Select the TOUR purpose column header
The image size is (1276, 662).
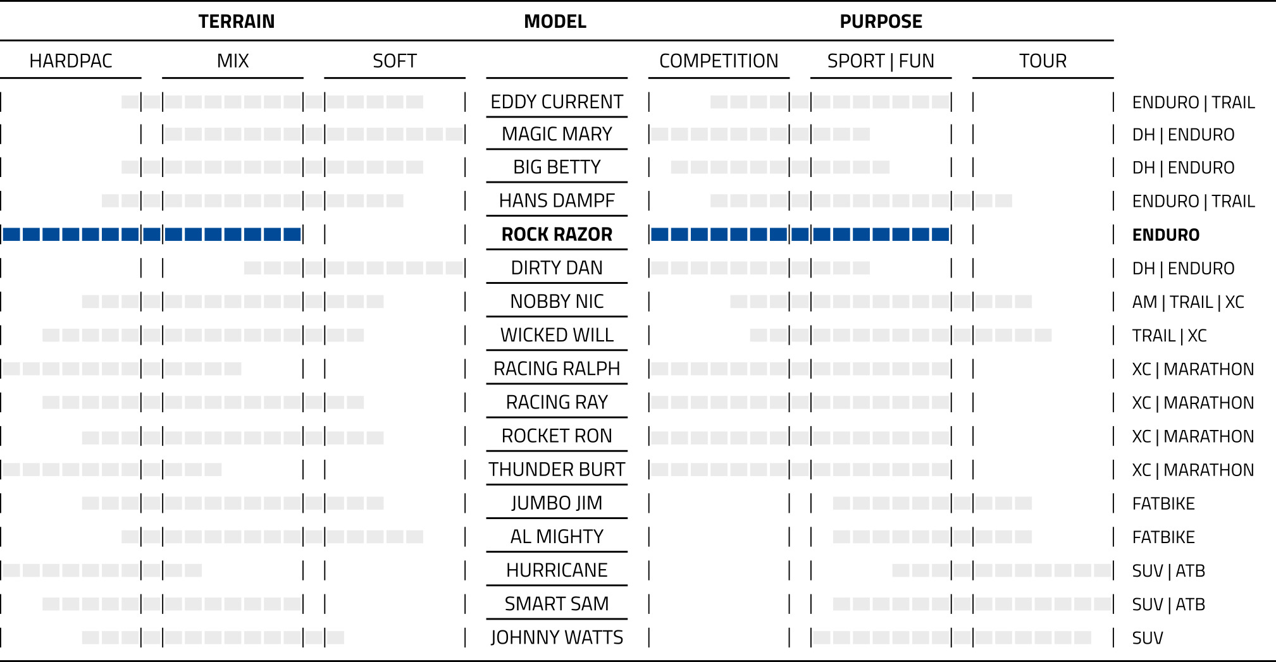tap(1043, 61)
